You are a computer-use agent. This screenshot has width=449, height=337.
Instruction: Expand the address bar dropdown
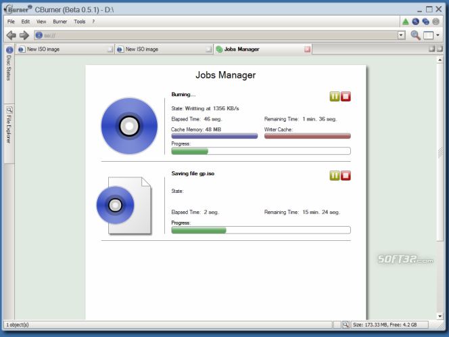(401, 35)
